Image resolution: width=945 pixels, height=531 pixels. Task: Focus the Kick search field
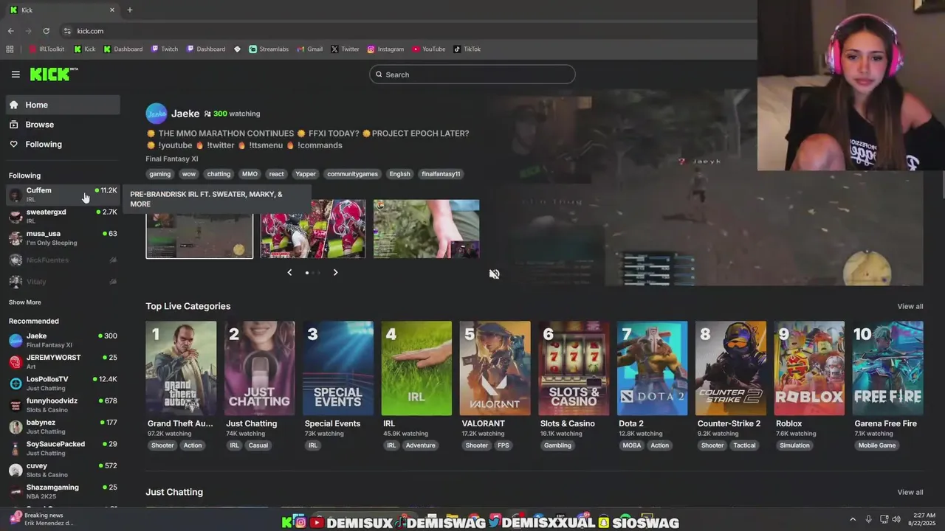[472, 74]
